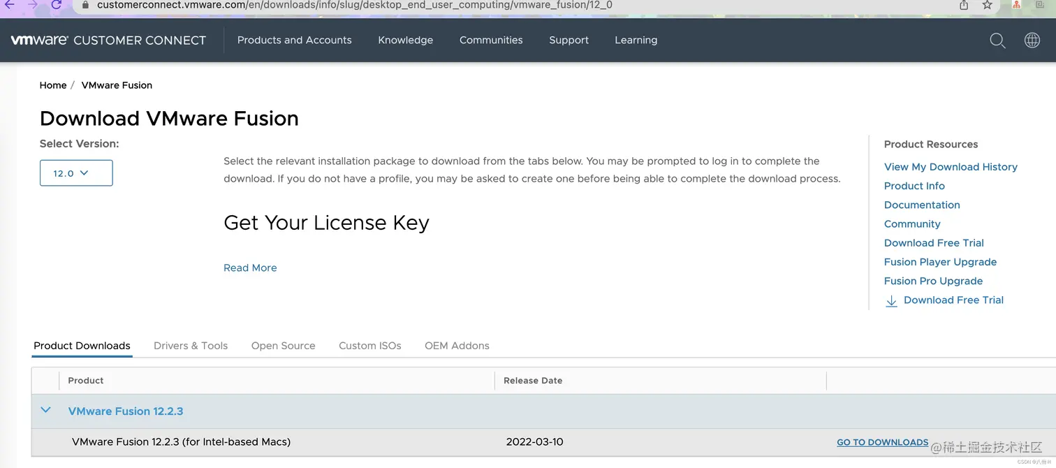Click the Get Your License Key heading
This screenshot has width=1056, height=468.
tap(326, 223)
